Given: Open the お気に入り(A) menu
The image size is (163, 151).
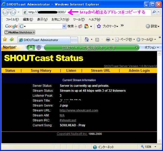Looking at the screenshot, I should click(60, 19).
